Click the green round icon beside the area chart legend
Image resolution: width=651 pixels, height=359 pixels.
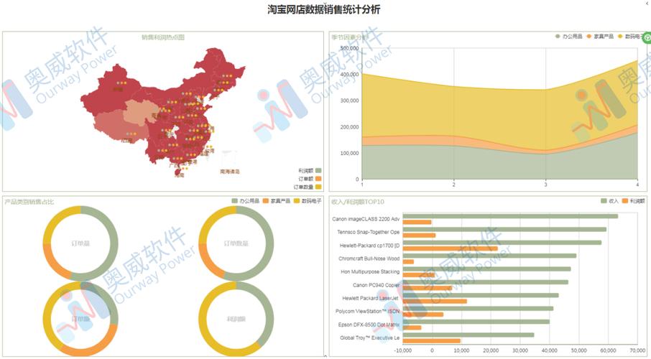coord(647,38)
